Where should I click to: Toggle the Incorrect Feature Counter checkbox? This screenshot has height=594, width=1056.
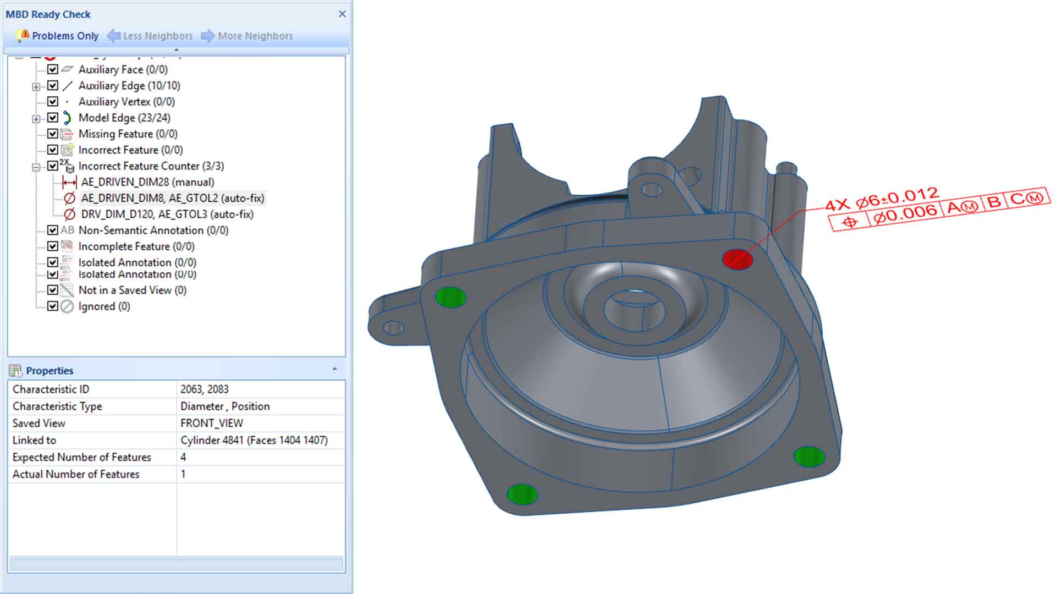click(53, 166)
